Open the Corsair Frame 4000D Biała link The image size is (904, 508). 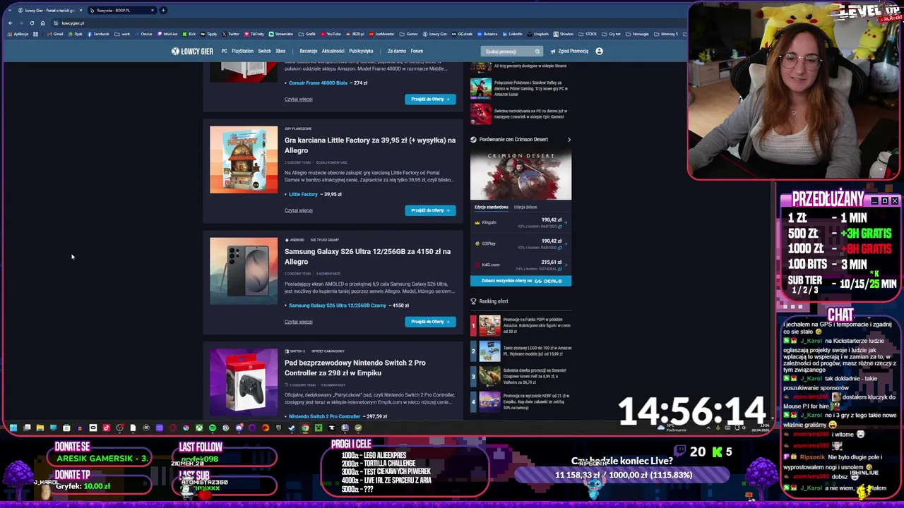pyautogui.click(x=318, y=83)
